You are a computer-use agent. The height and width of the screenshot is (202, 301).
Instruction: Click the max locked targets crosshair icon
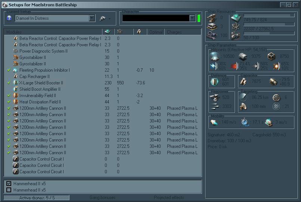point(276,97)
